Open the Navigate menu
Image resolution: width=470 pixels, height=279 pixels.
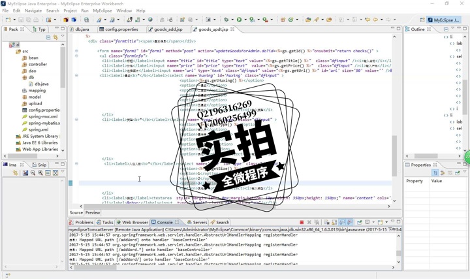(33, 11)
